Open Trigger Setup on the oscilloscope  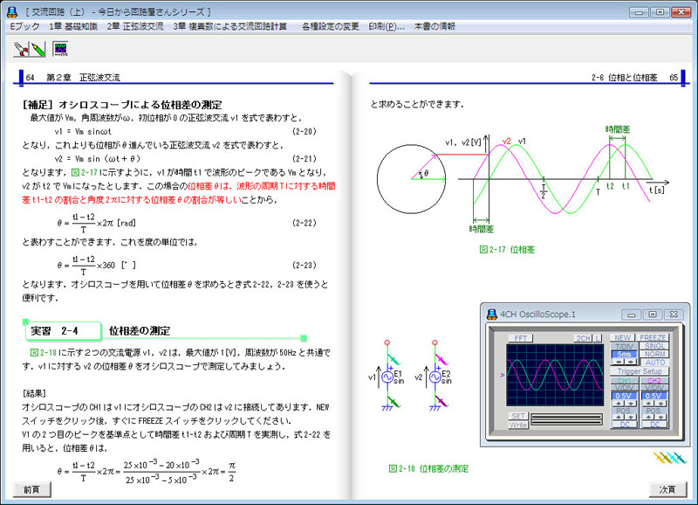click(x=640, y=371)
